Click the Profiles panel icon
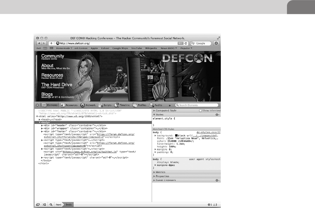315x208 pixels. pos(134,105)
